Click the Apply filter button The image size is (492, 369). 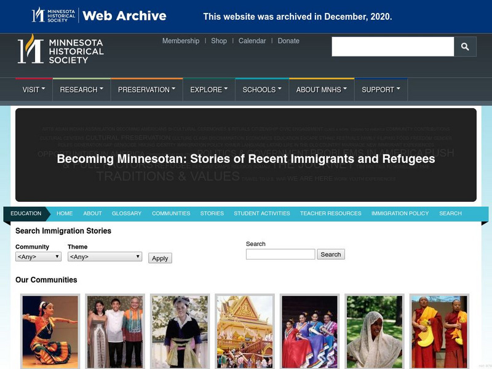tap(160, 258)
